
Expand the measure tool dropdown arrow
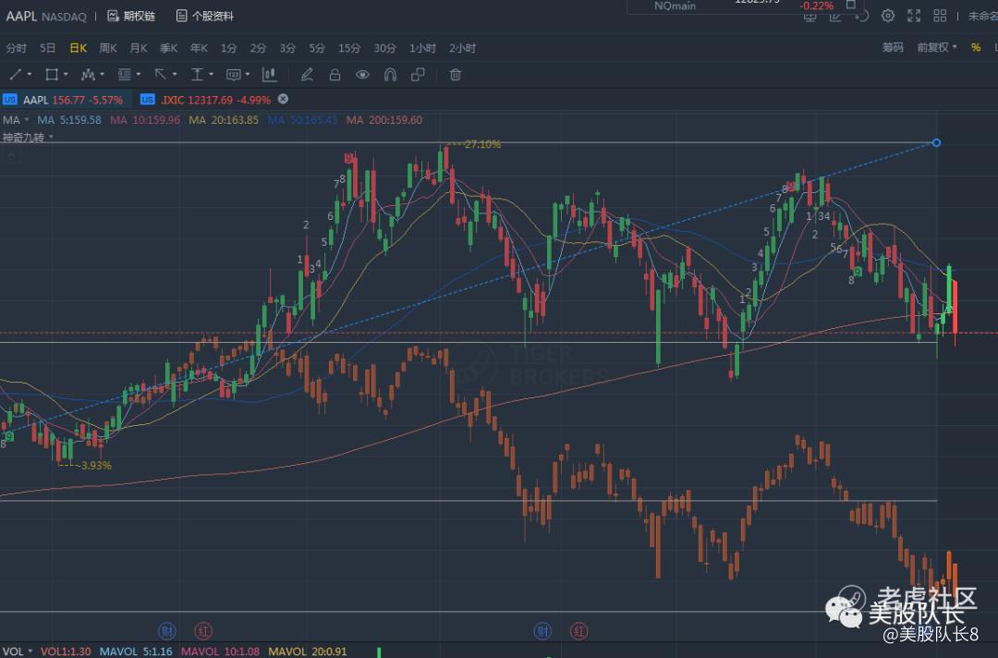211,75
